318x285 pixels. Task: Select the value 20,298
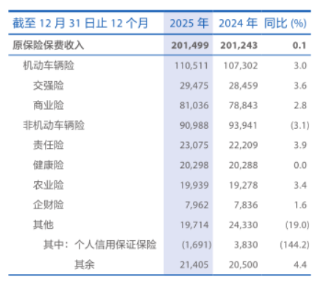(x=194, y=165)
